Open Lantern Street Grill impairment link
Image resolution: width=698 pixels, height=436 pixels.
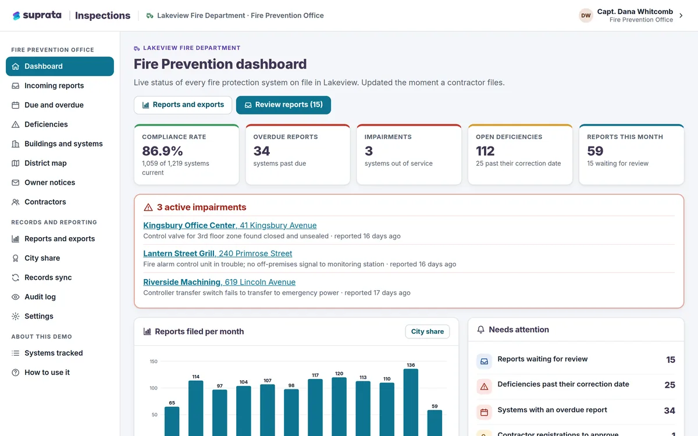pos(218,253)
